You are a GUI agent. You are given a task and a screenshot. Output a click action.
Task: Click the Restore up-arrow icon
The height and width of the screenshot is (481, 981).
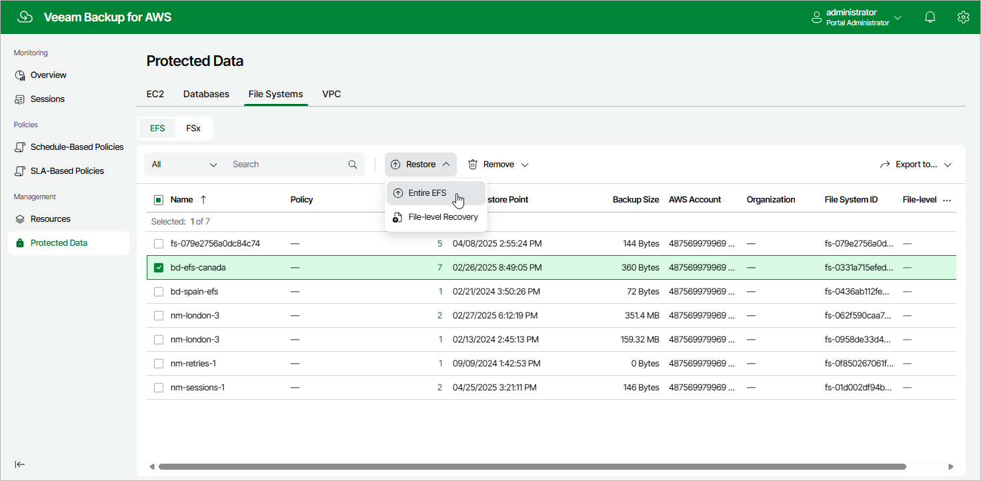point(395,165)
